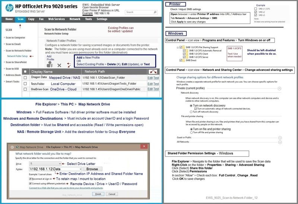Click the Map Network Drive back arrow

12,147
